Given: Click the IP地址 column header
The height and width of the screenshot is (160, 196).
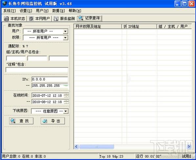Looking at the screenshot, I should coord(142,27).
